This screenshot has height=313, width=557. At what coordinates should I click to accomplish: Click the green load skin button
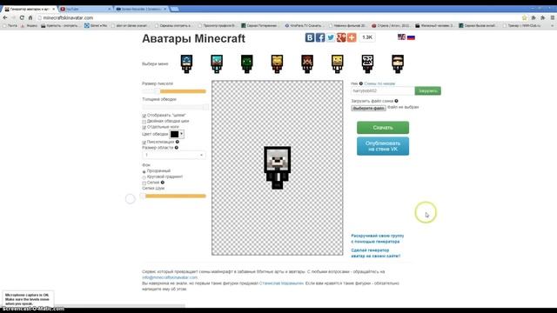pyautogui.click(x=427, y=90)
